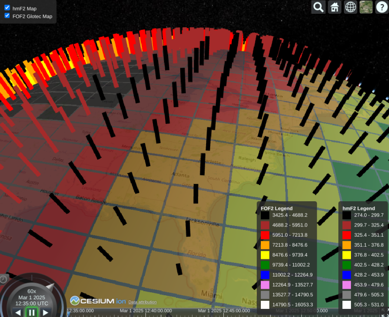Click the blue hmF2 legend swatch

(x=346, y=275)
